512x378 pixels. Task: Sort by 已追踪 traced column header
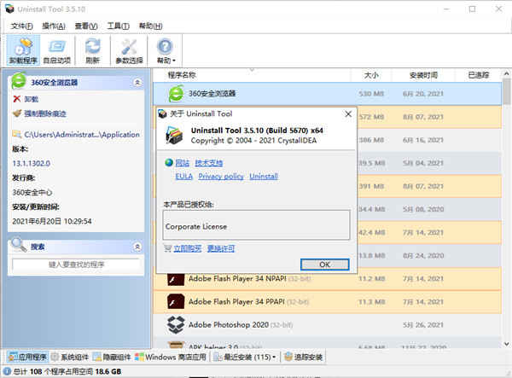click(x=479, y=75)
